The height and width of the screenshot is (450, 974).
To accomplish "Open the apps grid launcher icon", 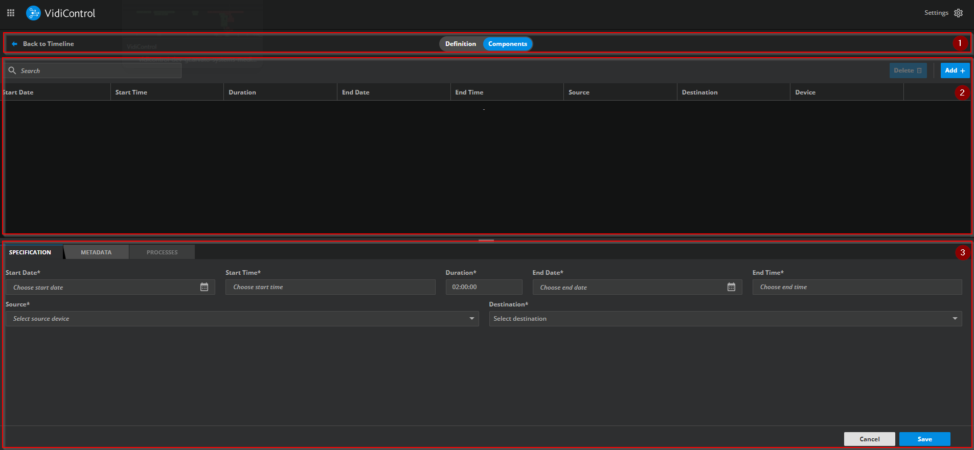I will point(11,13).
